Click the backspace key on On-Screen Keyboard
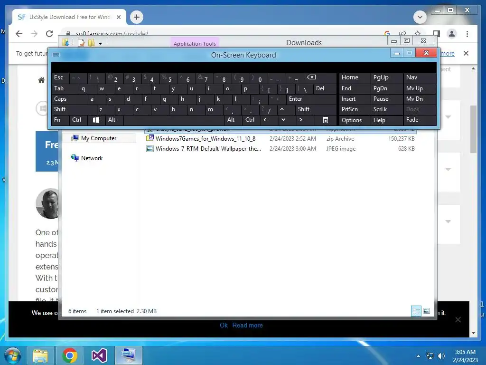 pyautogui.click(x=319, y=77)
